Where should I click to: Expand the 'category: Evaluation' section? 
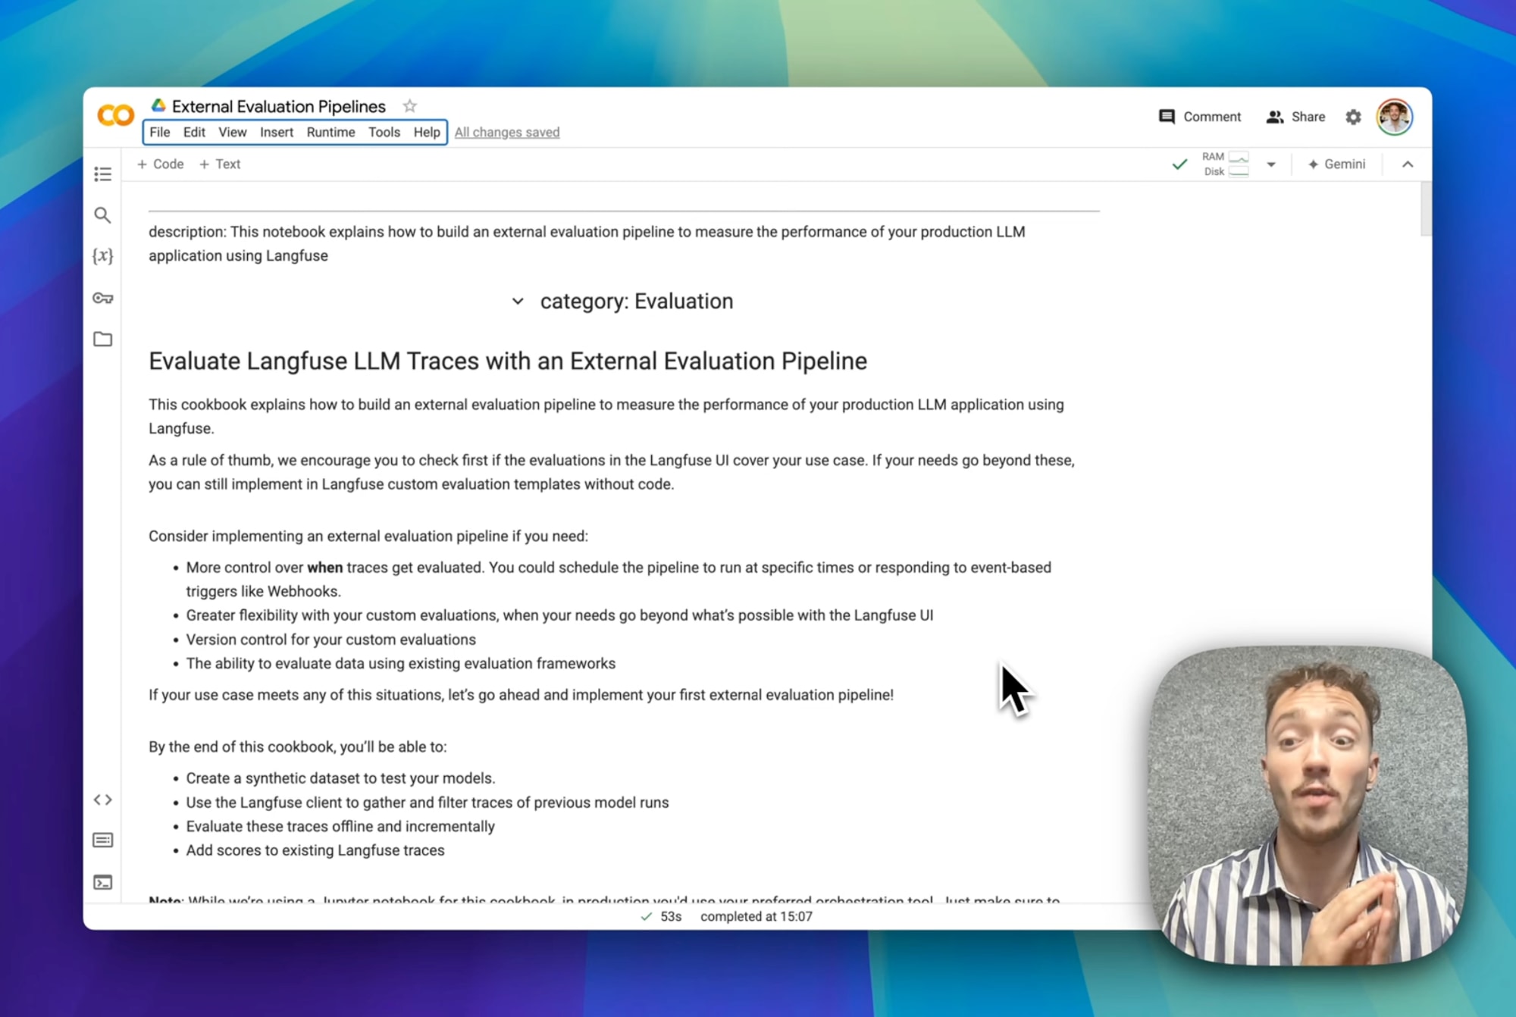point(518,301)
